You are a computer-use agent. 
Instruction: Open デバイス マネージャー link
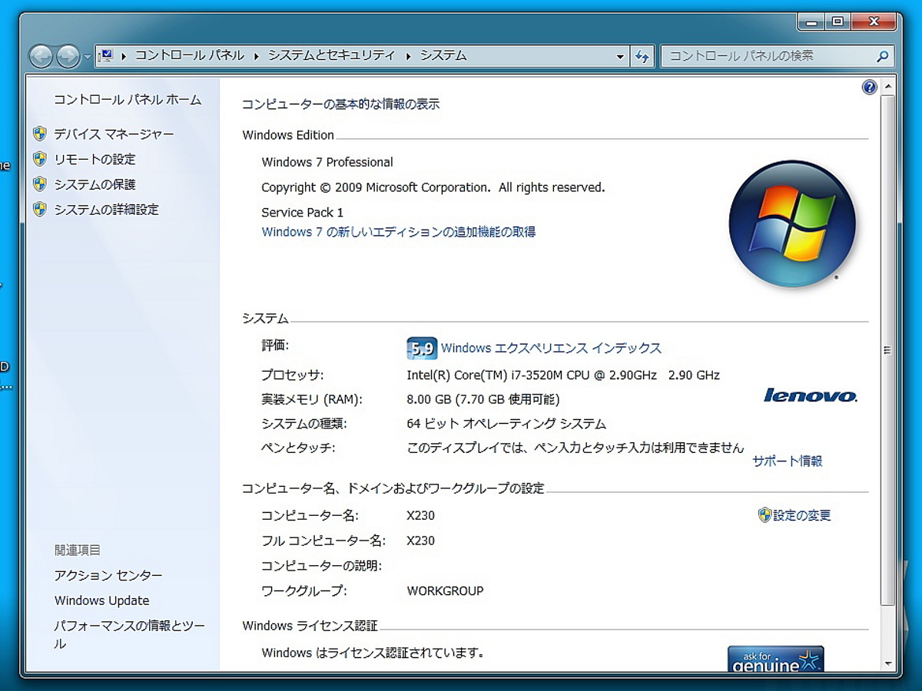114,134
